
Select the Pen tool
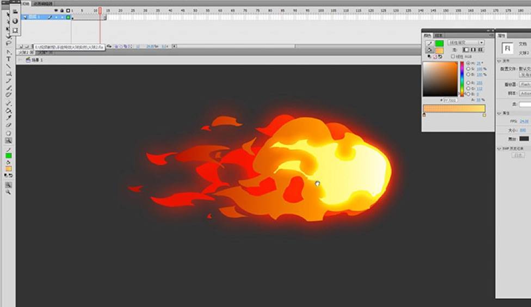[x=9, y=52]
